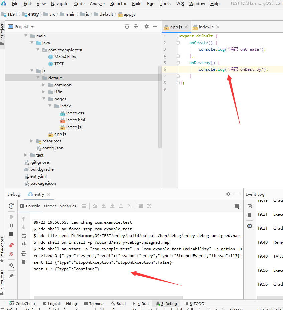Open the Refactor menu

coord(118,4)
